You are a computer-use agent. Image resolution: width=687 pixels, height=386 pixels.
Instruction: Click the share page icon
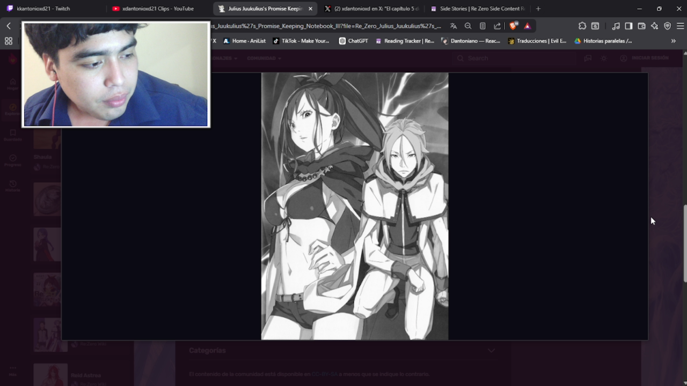tap(497, 26)
